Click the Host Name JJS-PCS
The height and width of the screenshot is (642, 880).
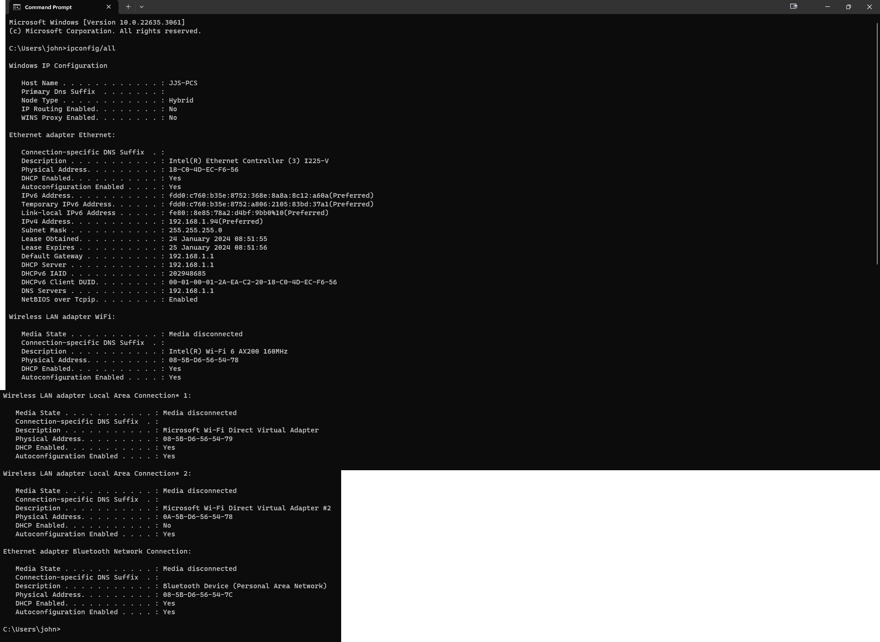click(x=182, y=83)
